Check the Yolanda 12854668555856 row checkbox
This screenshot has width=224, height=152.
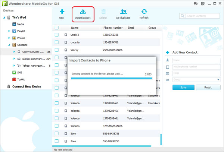(x=57, y=126)
